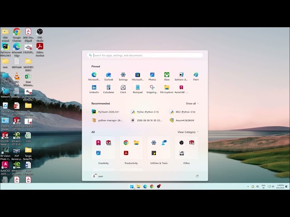Open the recommended PyCharm 2026.2.0.1 item

[x=106, y=112]
